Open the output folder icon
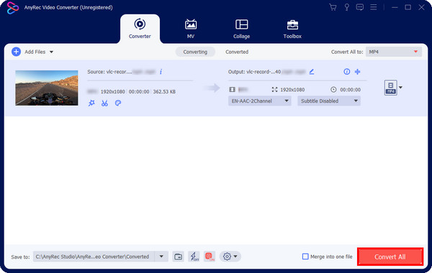The height and width of the screenshot is (273, 432). (x=179, y=256)
